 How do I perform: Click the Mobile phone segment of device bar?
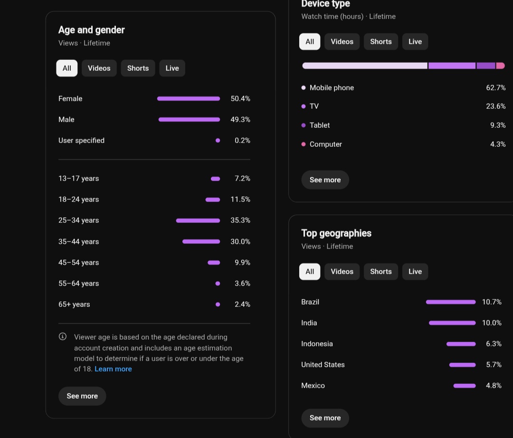365,66
